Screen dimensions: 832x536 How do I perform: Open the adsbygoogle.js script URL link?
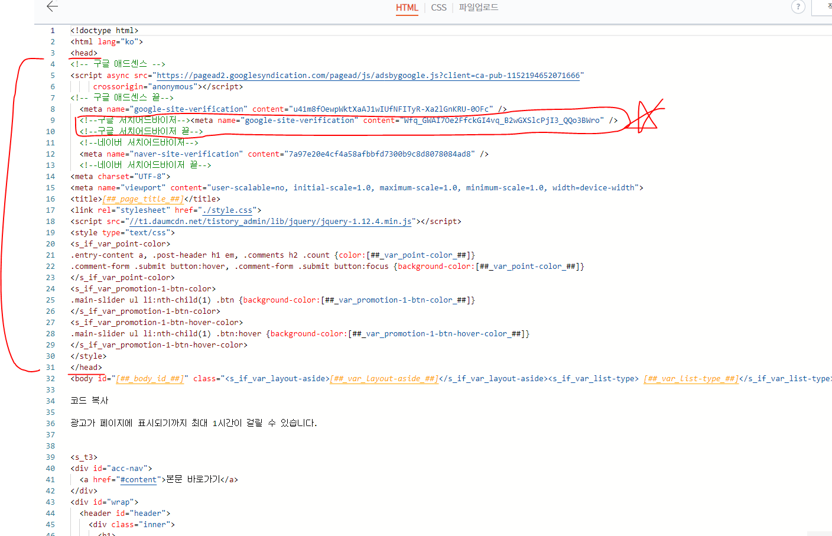[368, 76]
